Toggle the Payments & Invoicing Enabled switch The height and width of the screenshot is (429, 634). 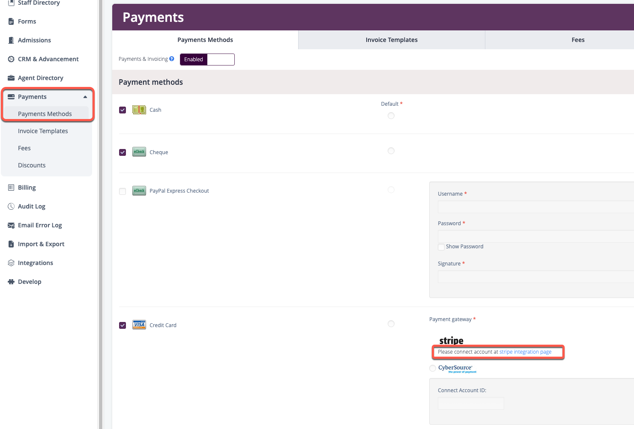[x=207, y=60]
